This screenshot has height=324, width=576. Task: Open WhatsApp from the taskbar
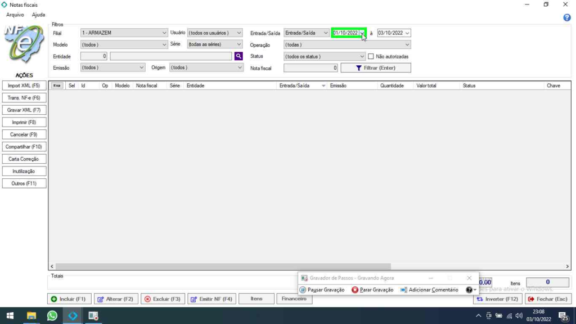point(52,316)
